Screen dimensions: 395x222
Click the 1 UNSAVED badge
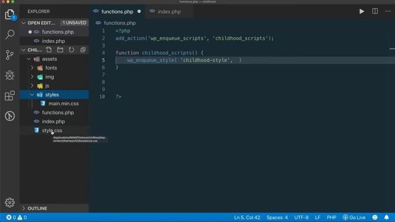tap(74, 23)
